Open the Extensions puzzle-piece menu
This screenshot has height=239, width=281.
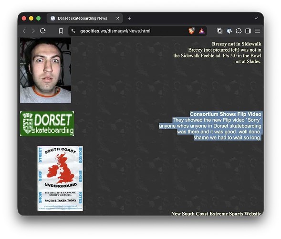[239, 31]
